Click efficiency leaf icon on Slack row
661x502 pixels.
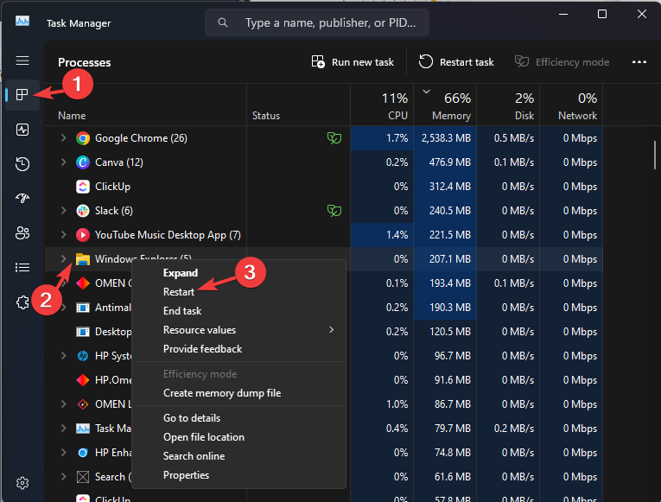(334, 210)
